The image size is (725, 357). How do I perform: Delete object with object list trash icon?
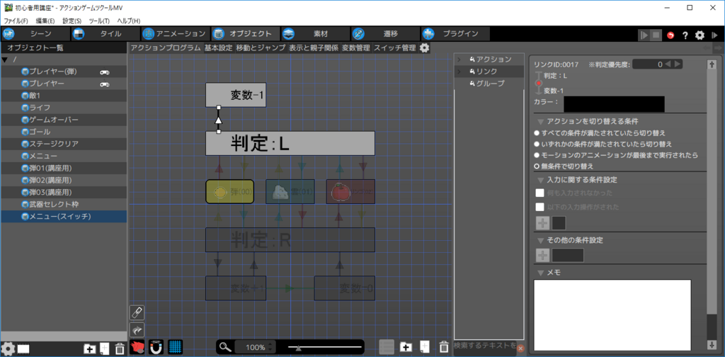click(120, 348)
